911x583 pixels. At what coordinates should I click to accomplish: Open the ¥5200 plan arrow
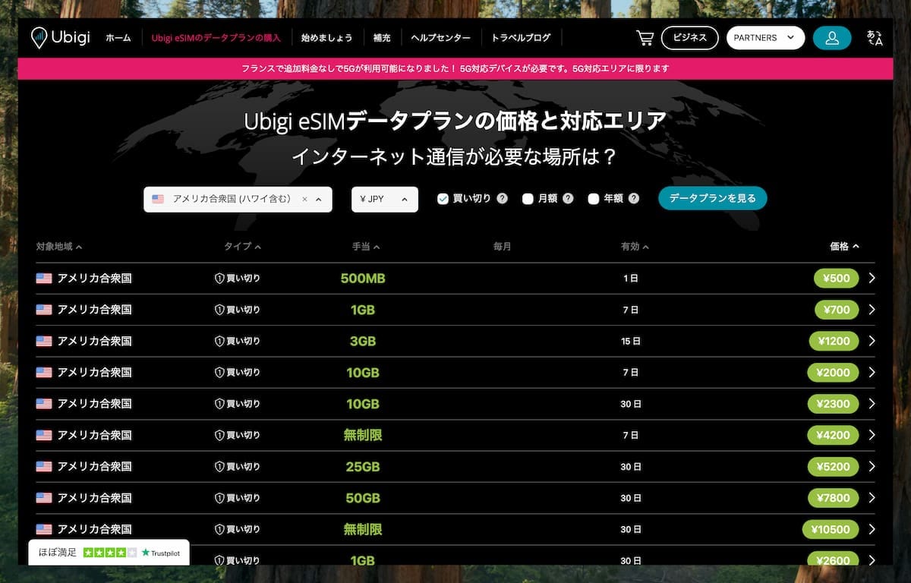(872, 466)
